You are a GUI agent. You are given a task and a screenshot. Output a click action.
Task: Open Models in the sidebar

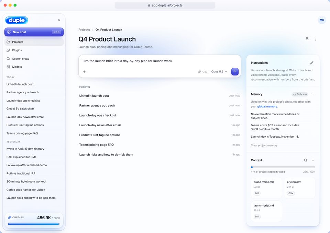coord(34,67)
